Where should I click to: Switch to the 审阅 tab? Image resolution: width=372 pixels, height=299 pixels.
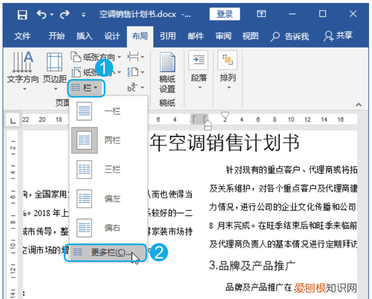(x=223, y=36)
